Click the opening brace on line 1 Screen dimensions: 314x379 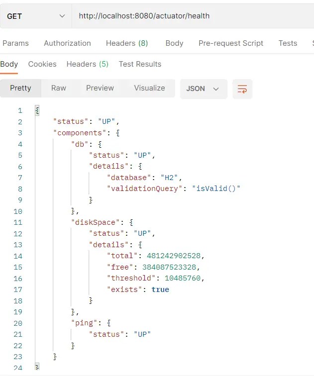click(37, 111)
